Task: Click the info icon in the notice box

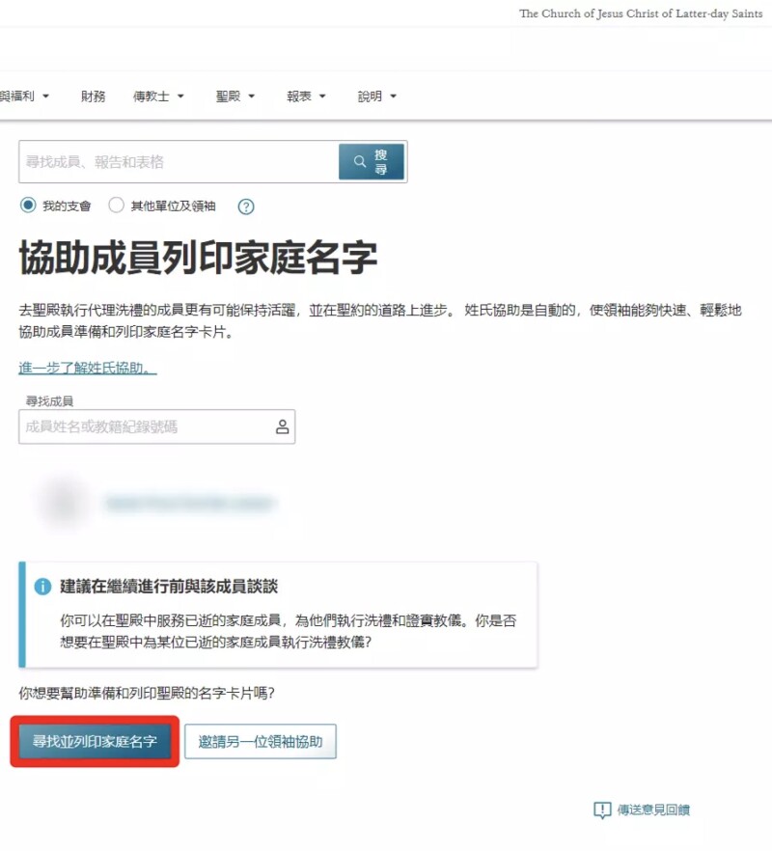Action: 42,587
